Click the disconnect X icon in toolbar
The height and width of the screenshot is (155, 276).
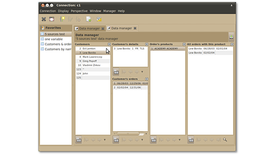(44, 19)
